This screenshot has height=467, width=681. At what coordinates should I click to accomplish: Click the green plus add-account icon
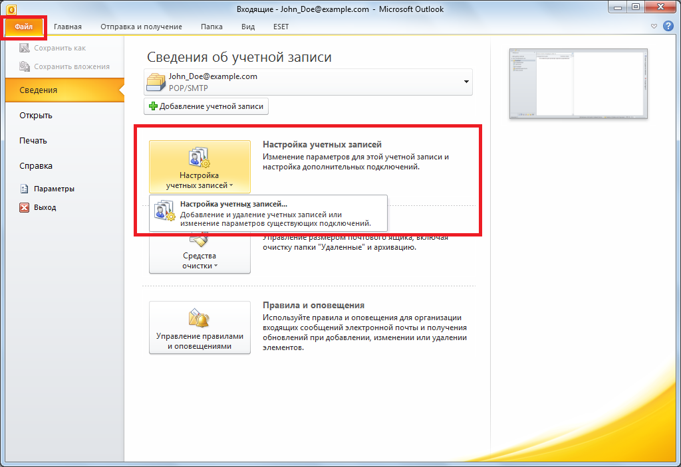pos(153,106)
